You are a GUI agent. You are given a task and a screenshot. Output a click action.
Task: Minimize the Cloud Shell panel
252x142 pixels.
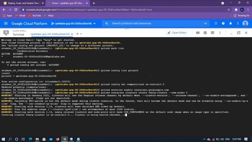coord(231,34)
